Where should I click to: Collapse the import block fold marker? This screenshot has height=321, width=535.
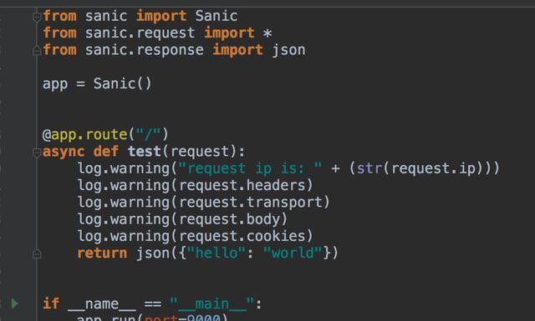click(37, 17)
